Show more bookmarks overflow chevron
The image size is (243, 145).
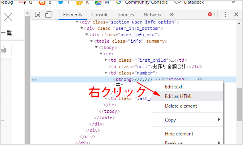(233, 2)
